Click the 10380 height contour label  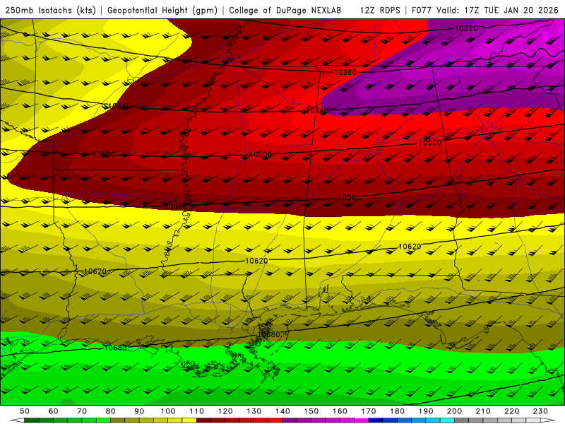point(345,73)
